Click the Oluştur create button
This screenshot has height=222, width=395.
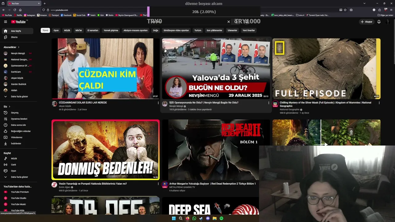[367, 22]
